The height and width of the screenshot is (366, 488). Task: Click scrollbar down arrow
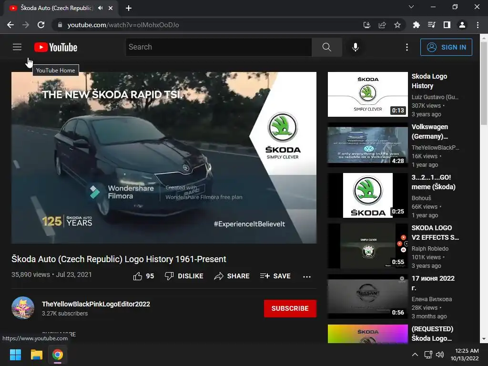tap(484, 339)
